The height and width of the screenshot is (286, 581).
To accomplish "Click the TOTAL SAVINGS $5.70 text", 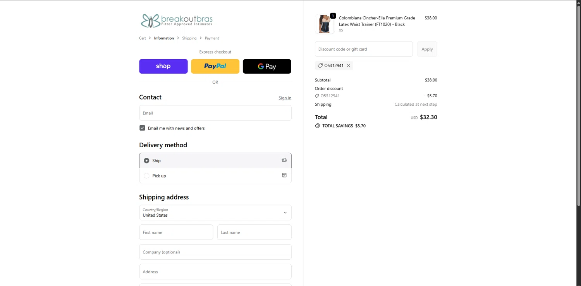I will pos(344,126).
